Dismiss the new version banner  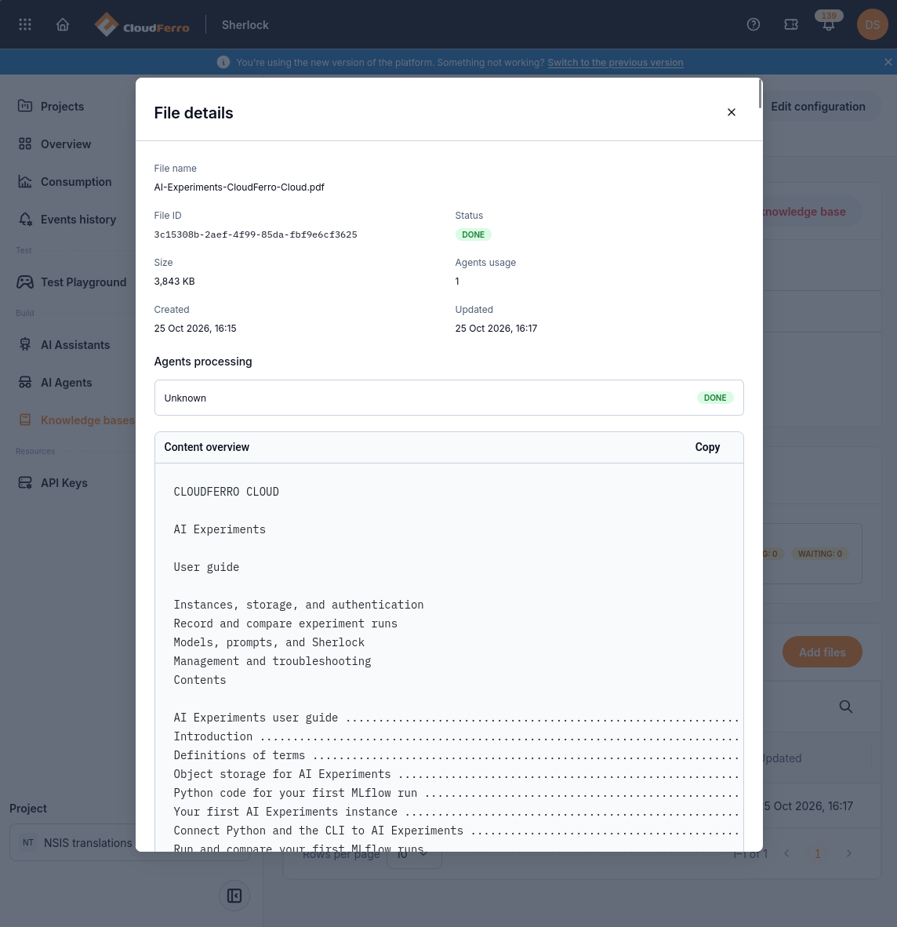(888, 61)
